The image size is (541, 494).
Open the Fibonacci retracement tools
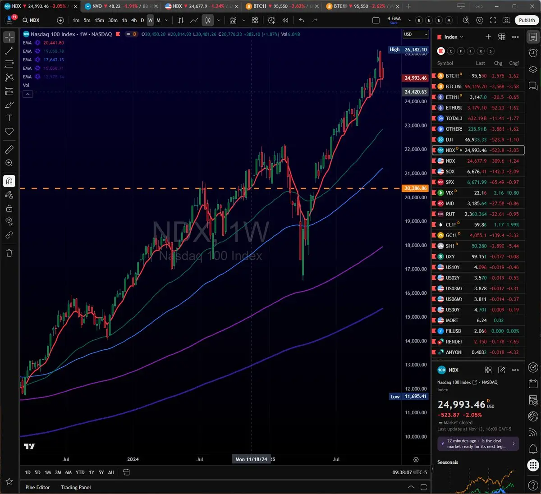click(9, 64)
